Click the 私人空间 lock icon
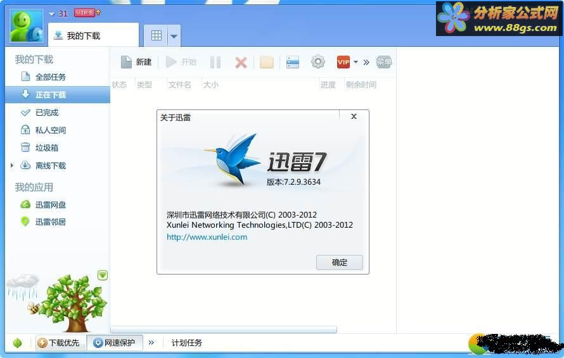The height and width of the screenshot is (358, 564). [x=25, y=130]
